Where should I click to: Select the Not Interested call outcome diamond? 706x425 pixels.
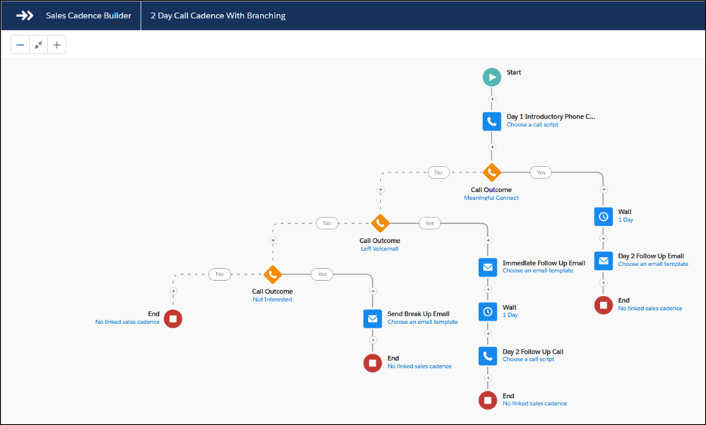(273, 274)
